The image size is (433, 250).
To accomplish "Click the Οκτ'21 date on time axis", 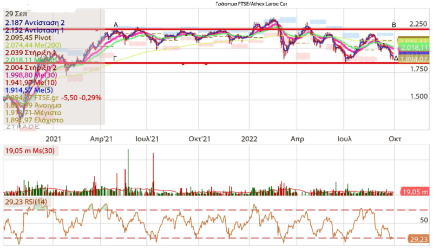I will click(x=199, y=139).
